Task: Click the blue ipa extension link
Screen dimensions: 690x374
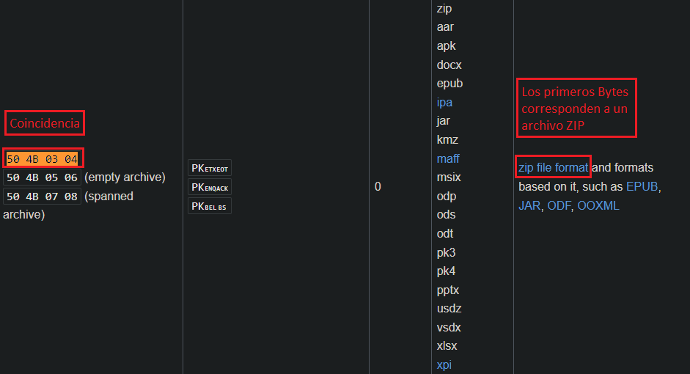Action: click(x=444, y=102)
